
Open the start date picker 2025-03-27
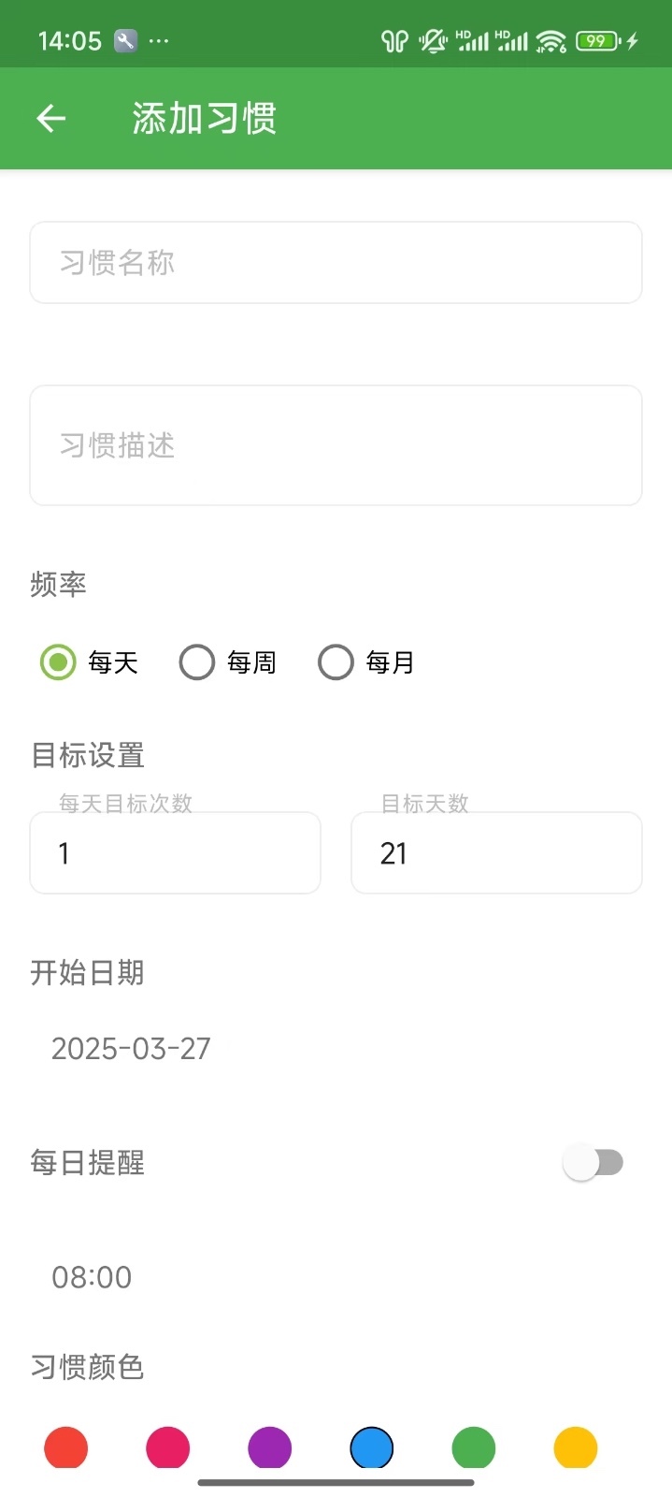[x=131, y=1049]
